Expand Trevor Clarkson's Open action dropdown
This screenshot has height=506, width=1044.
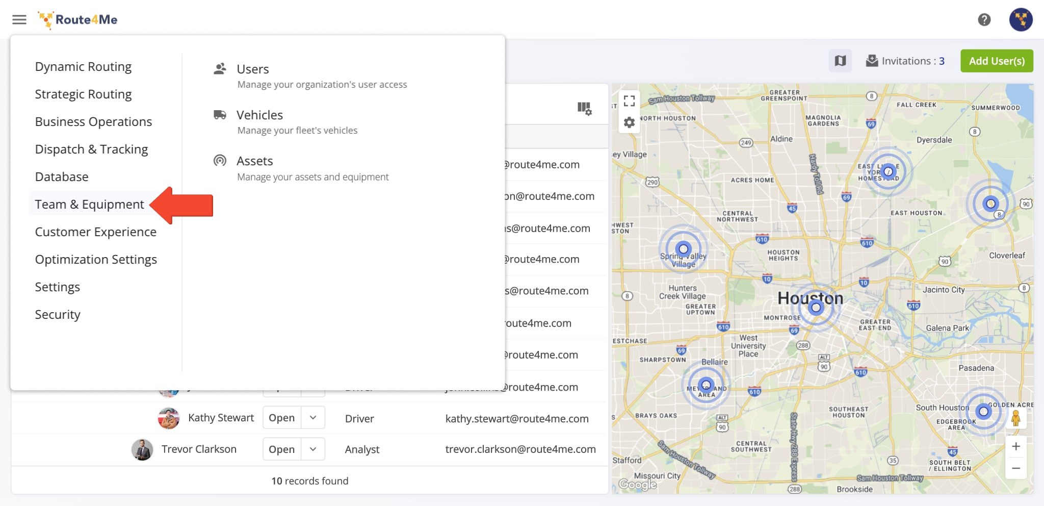click(x=312, y=449)
